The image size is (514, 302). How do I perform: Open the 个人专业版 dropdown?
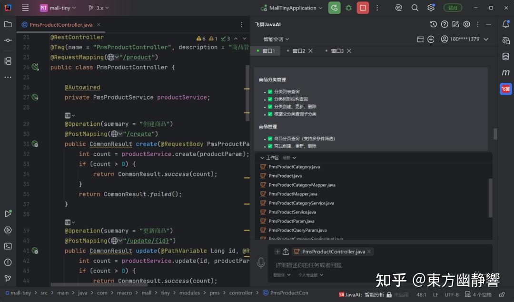[310, 275]
